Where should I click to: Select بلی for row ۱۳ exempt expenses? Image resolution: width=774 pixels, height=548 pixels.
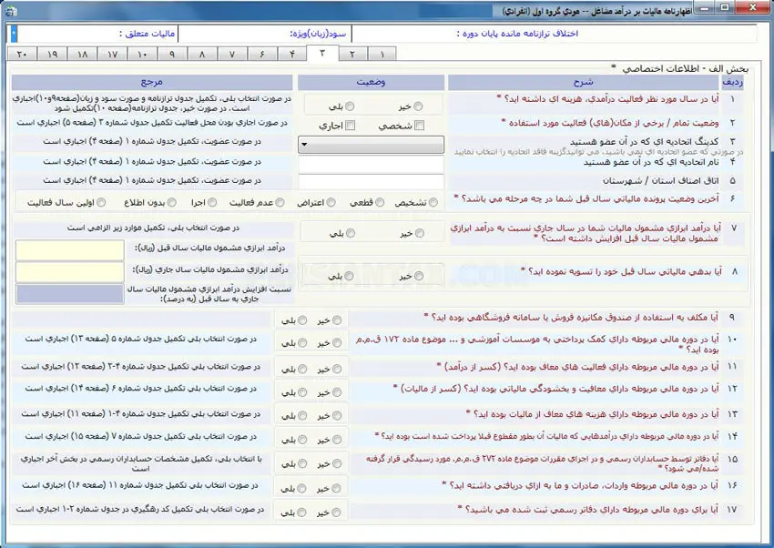302,416
